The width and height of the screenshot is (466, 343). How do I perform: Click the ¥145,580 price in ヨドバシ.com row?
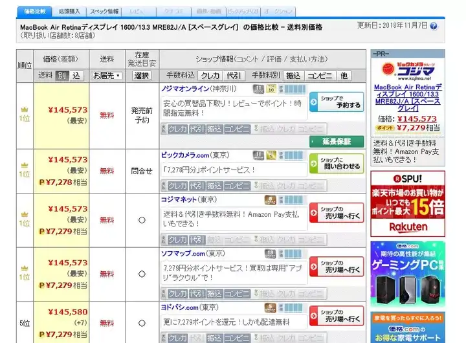point(68,312)
